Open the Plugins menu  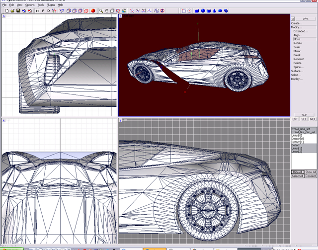[50, 5]
